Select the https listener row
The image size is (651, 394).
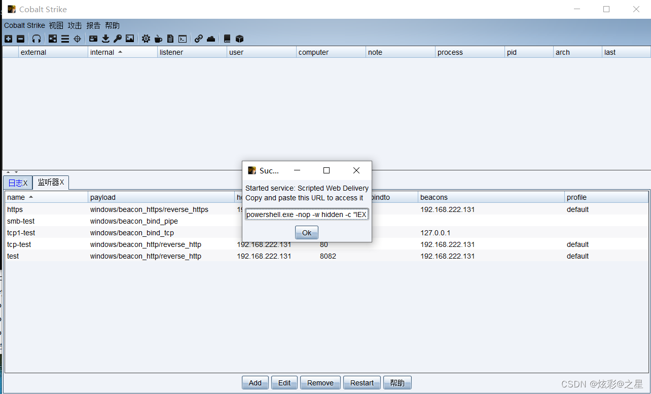(x=327, y=209)
